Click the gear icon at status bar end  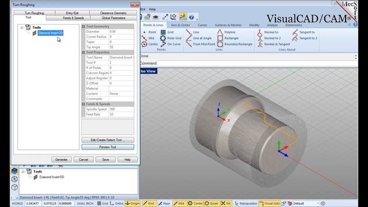pyautogui.click(x=323, y=204)
